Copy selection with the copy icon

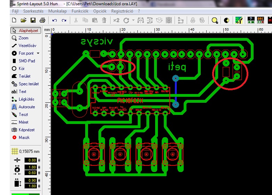coord(85,20)
